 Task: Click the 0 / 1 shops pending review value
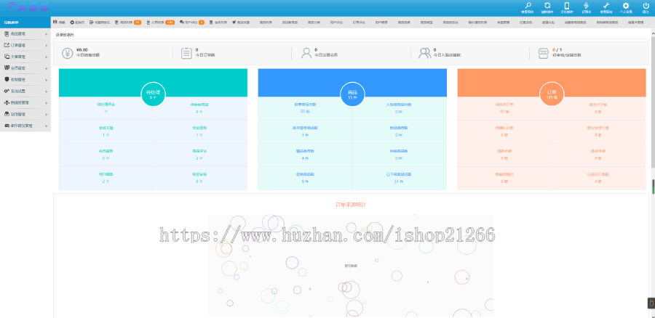point(557,50)
